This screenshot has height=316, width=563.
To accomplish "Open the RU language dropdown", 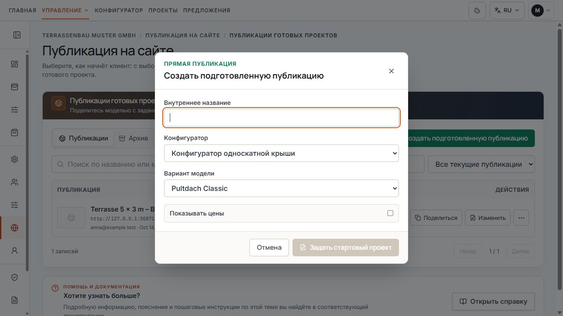I will [x=507, y=10].
